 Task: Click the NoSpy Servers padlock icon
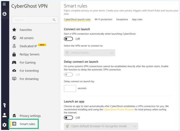[14, 54]
